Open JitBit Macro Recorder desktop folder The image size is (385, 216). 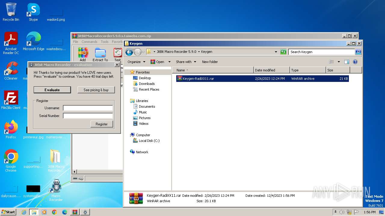coord(56,161)
